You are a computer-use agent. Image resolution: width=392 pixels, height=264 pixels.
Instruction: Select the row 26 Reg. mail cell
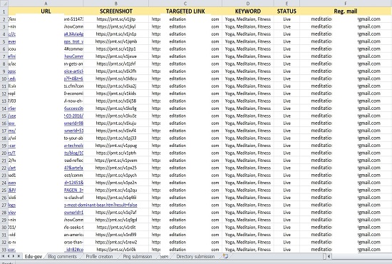[x=346, y=198]
